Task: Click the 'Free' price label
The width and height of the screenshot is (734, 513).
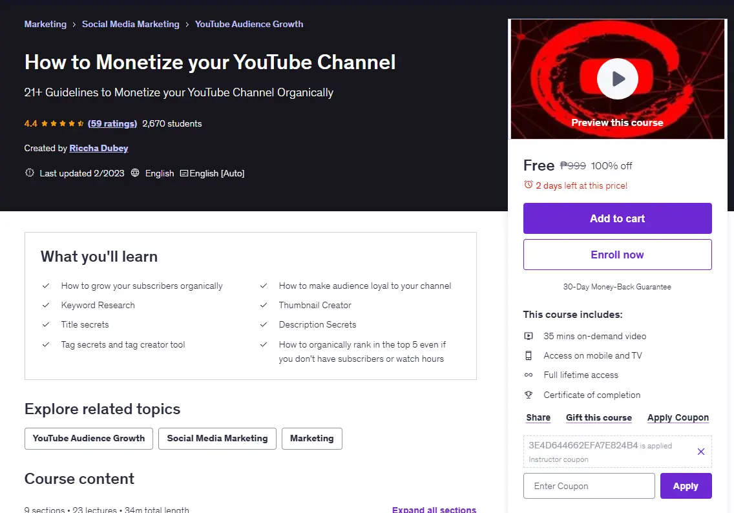Action: [539, 165]
